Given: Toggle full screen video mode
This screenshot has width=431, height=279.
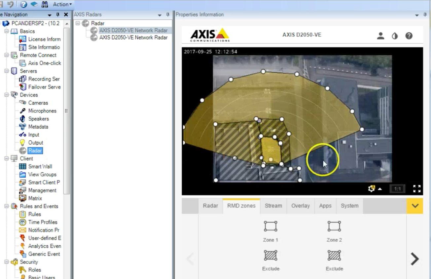Looking at the screenshot, I should click(x=417, y=188).
